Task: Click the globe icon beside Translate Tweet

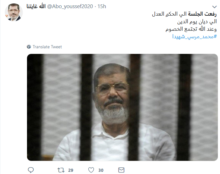Action: (29, 47)
